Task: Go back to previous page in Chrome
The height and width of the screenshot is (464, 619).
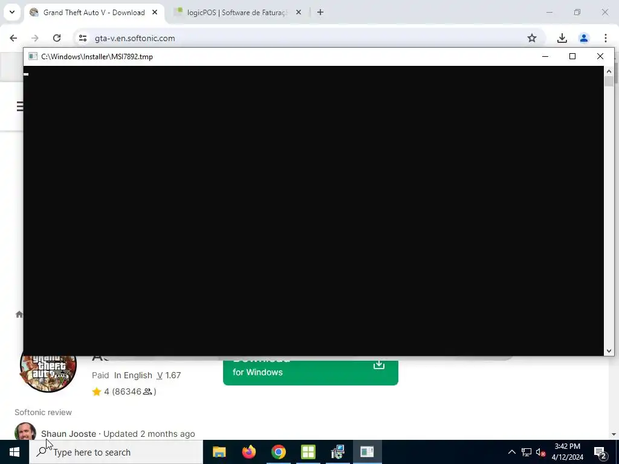Action: tap(13, 38)
